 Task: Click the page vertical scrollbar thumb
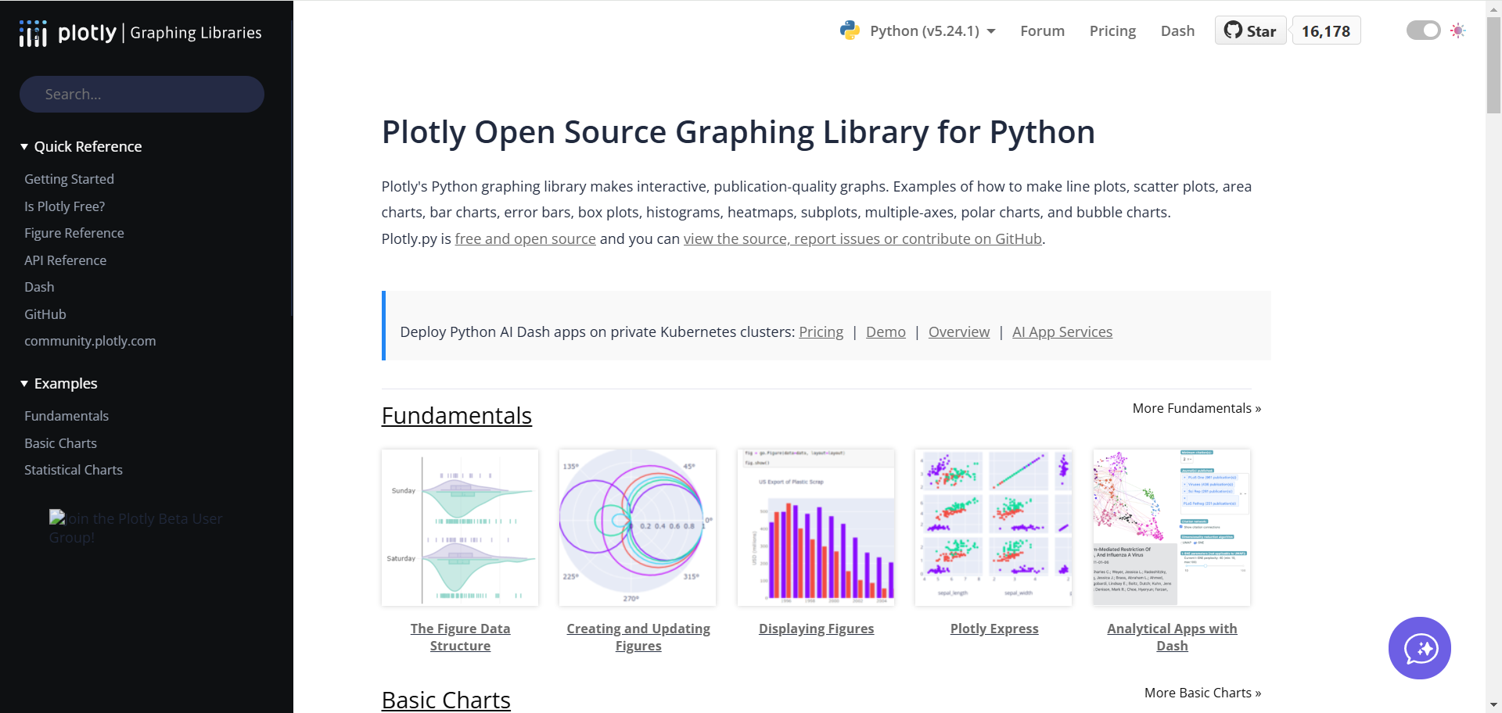[1493, 66]
